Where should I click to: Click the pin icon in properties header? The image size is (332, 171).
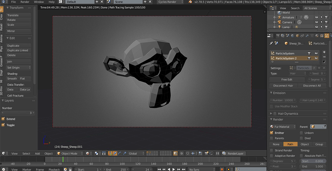point(271,43)
